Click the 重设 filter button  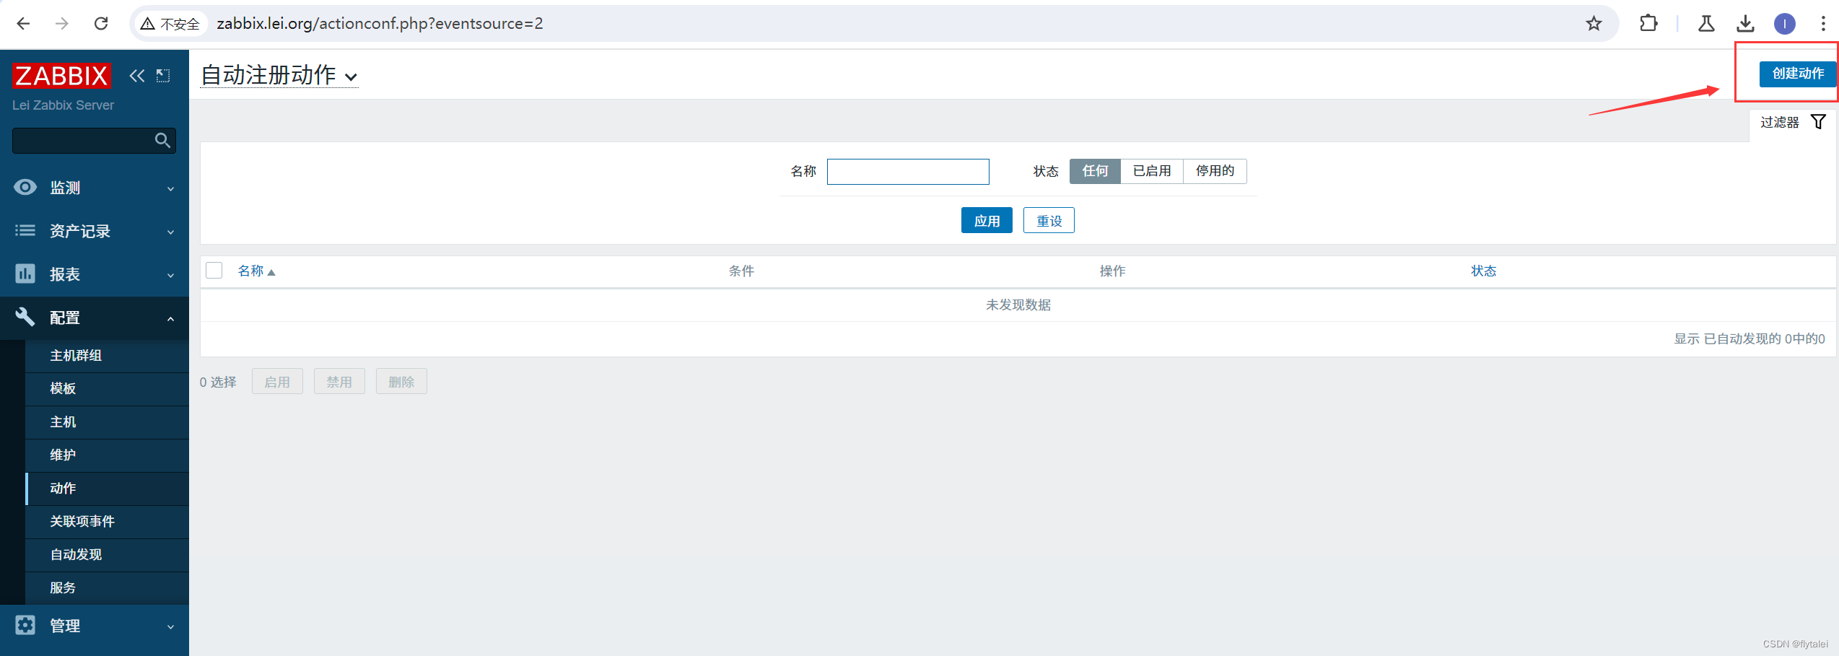coord(1049,221)
